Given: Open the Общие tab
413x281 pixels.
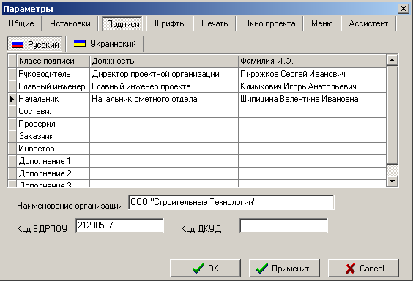Looking at the screenshot, I should 21,23.
